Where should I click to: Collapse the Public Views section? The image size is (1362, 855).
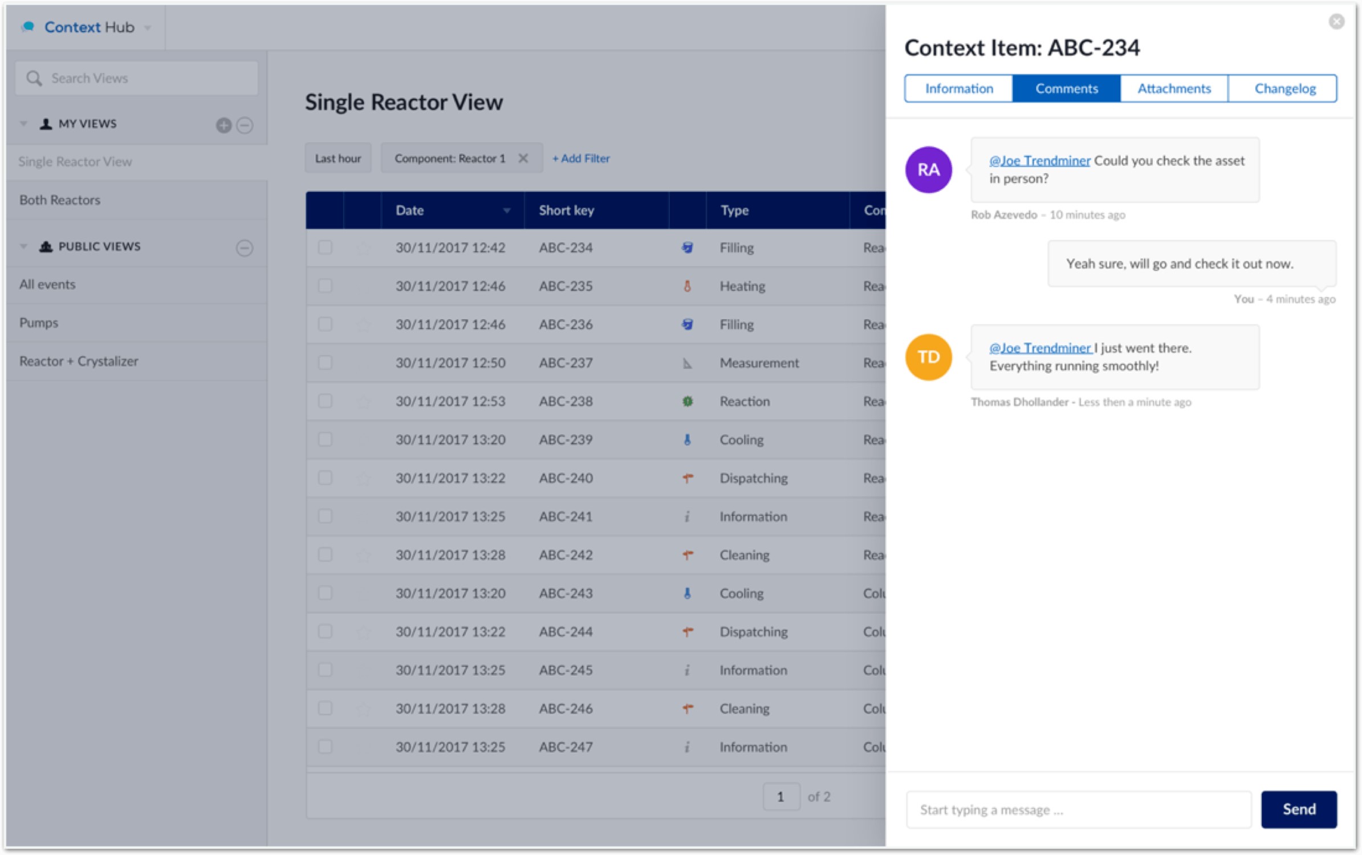[x=23, y=246]
